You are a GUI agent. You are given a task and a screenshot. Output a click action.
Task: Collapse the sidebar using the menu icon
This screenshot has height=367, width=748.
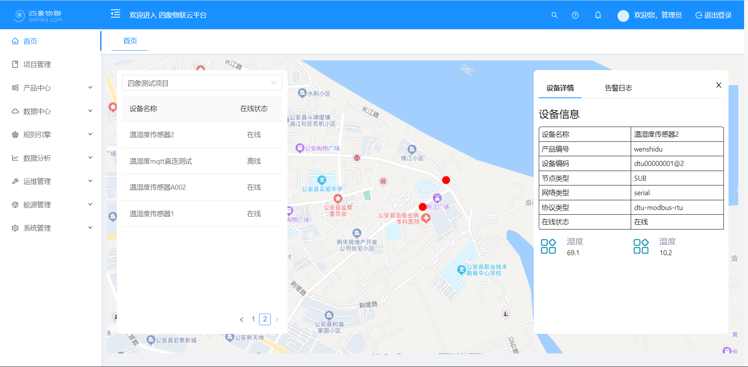click(x=115, y=14)
